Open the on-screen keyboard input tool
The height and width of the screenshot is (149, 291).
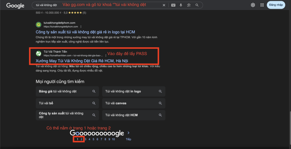coord(173,5)
